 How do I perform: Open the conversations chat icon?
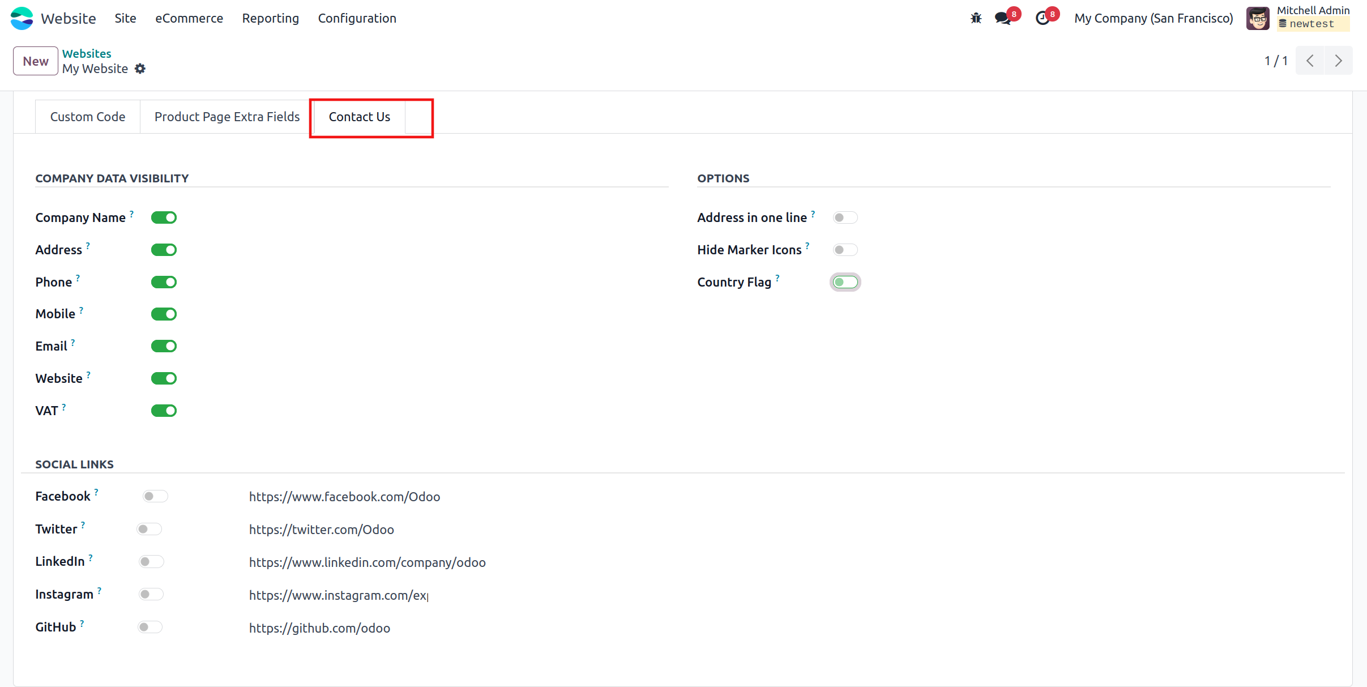tap(1002, 18)
